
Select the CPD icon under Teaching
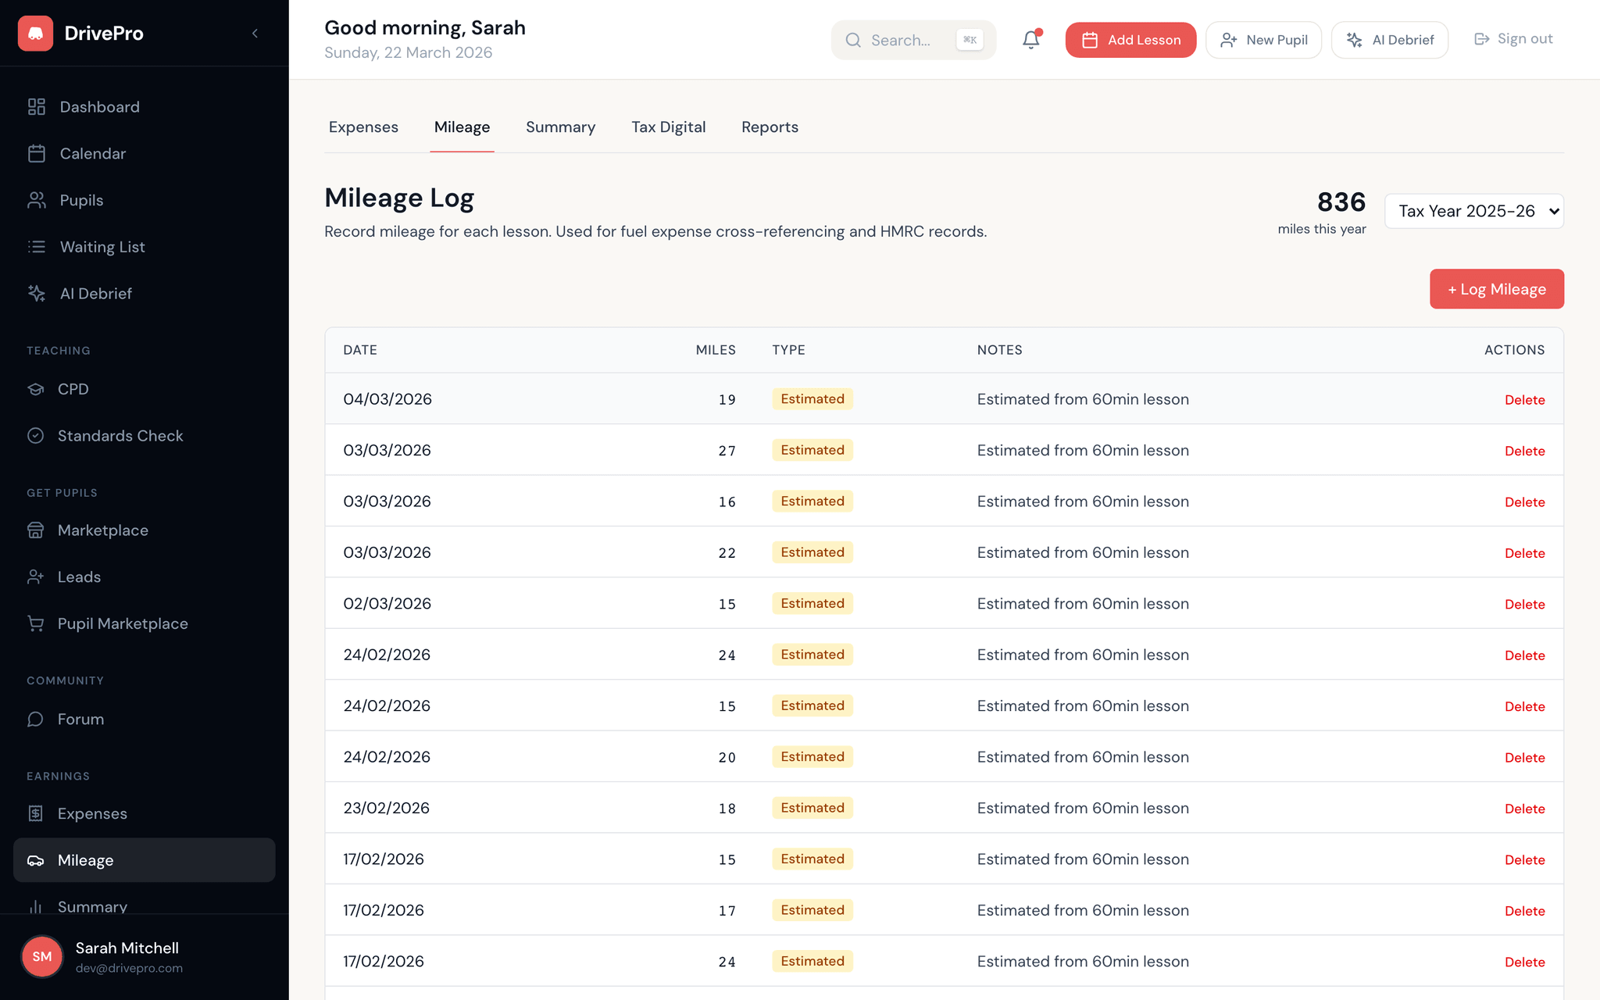click(x=36, y=388)
